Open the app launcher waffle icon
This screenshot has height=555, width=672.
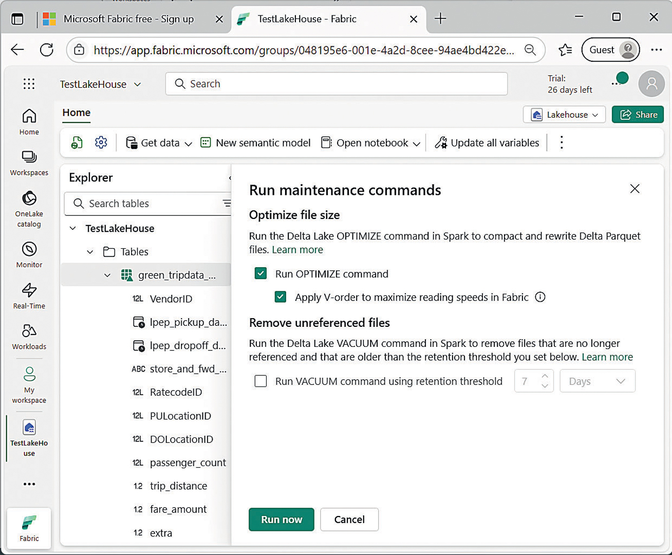point(29,84)
